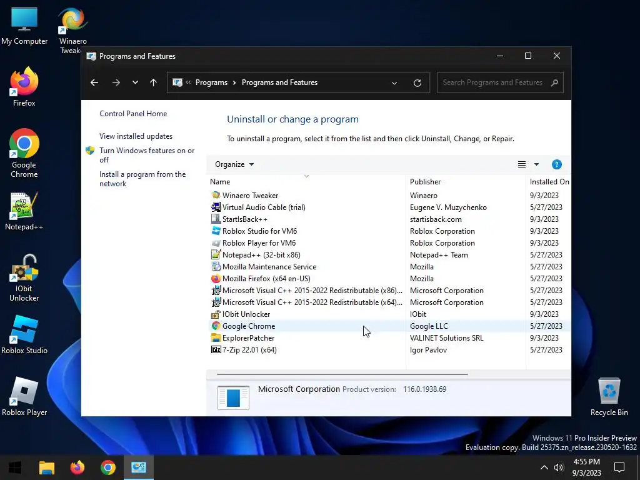Open the Windows Start button
Image resolution: width=640 pixels, height=480 pixels.
(15, 467)
